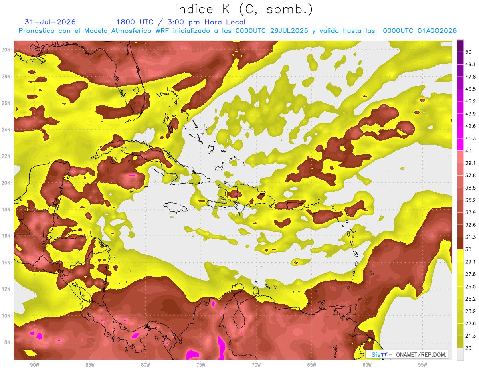Click the "26N" latitude label
The image size is (479, 370).
point(6,103)
